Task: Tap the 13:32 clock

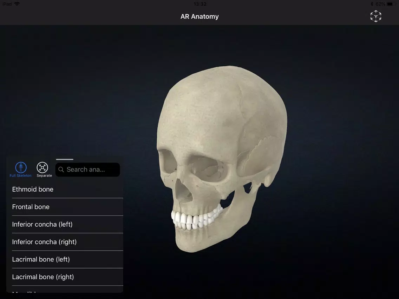Action: (x=200, y=4)
